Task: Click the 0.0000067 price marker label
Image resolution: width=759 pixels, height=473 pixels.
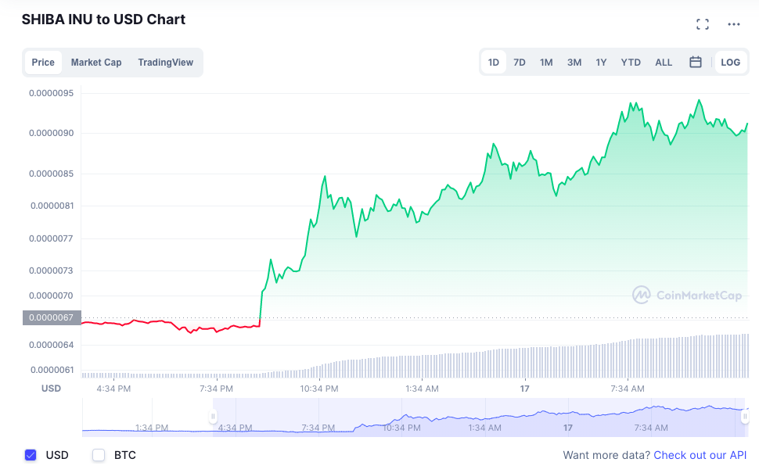Action: tap(52, 317)
